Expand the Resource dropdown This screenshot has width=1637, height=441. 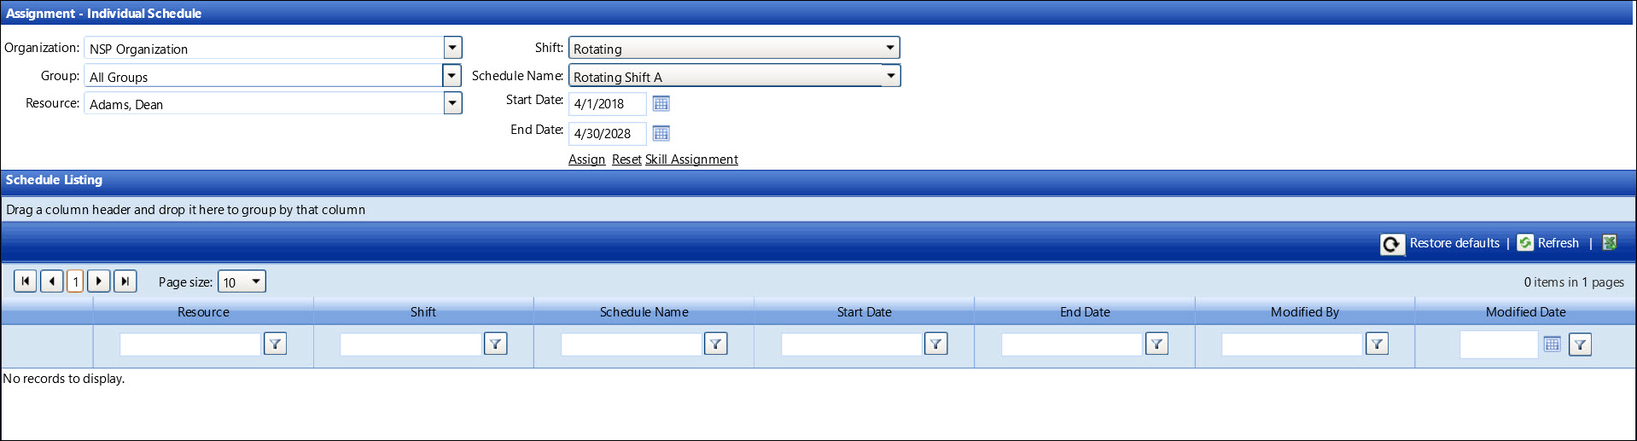point(453,103)
